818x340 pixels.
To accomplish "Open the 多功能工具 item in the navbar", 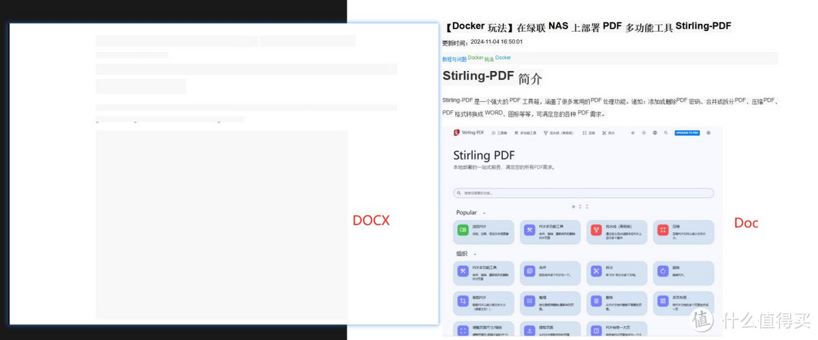I will 526,133.
